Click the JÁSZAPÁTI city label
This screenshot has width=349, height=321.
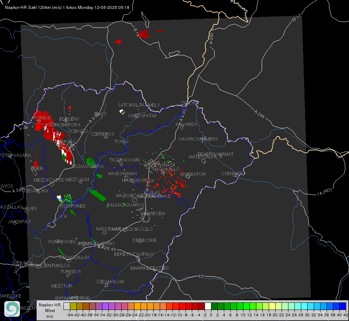pyautogui.click(x=19, y=221)
